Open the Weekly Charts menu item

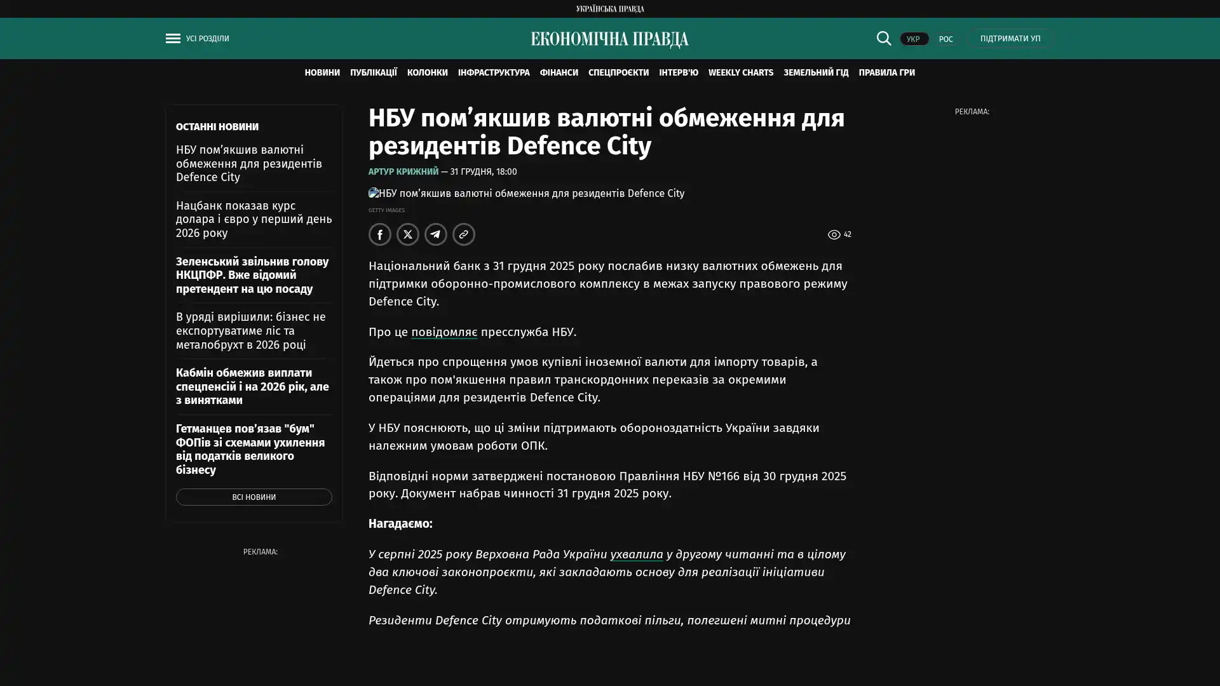[x=740, y=72]
